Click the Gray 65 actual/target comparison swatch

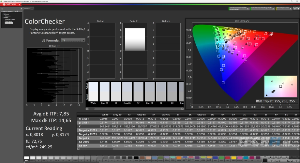tap(127, 92)
